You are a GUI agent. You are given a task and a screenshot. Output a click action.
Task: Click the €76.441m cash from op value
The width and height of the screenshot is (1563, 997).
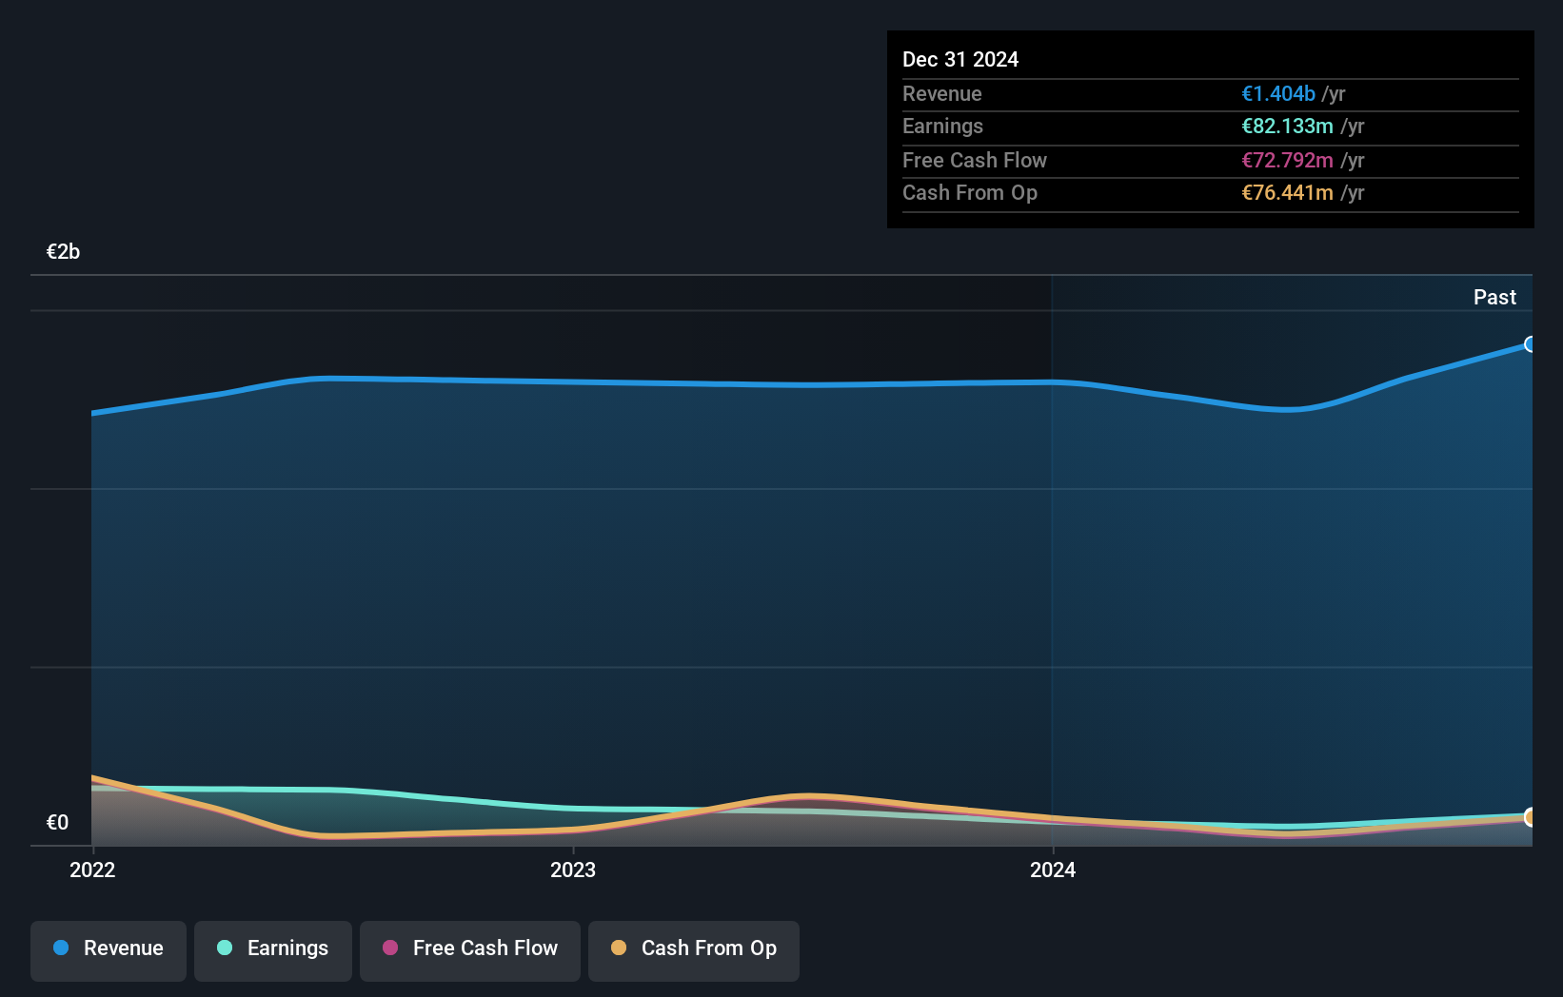(1287, 192)
